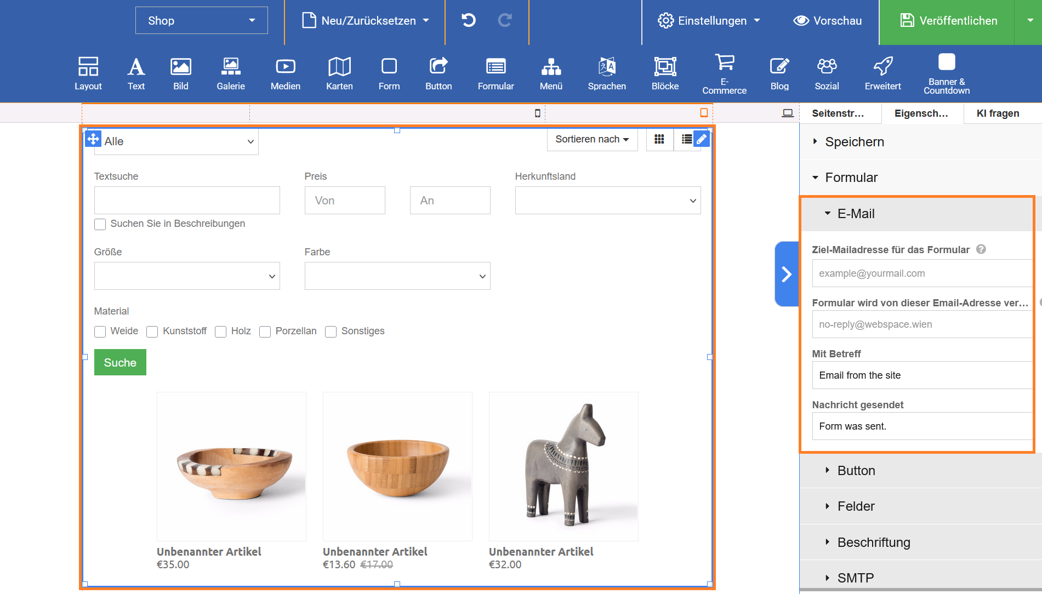1042x594 pixels.
Task: Select the Blöcke tool
Action: (665, 73)
